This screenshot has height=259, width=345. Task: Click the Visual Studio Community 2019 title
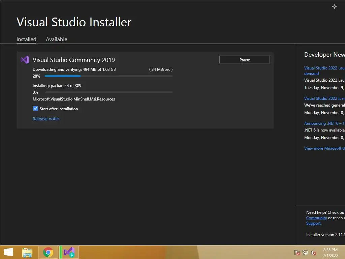click(x=73, y=60)
